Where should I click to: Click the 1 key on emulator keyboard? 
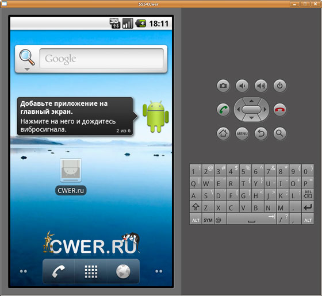click(195, 170)
